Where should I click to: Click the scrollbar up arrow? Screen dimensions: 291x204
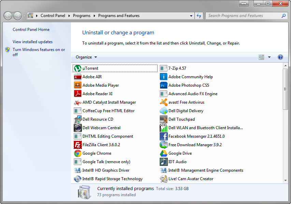tap(286, 66)
